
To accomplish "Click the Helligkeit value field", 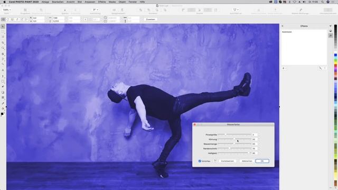I will 255,153.
